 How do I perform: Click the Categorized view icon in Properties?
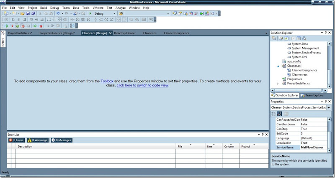pyautogui.click(x=274, y=114)
